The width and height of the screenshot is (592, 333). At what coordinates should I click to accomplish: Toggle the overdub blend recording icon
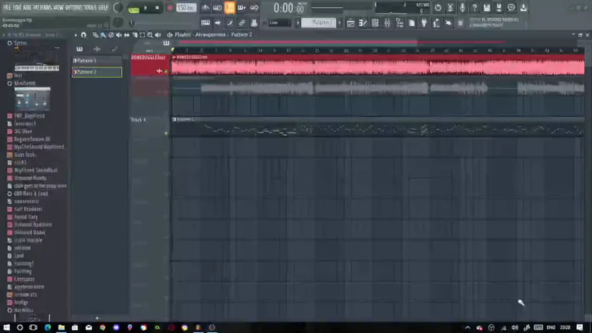(241, 7)
